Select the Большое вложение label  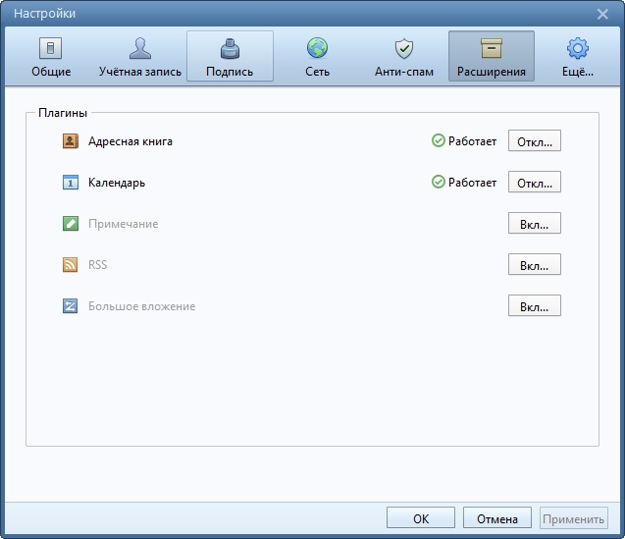pos(142,306)
